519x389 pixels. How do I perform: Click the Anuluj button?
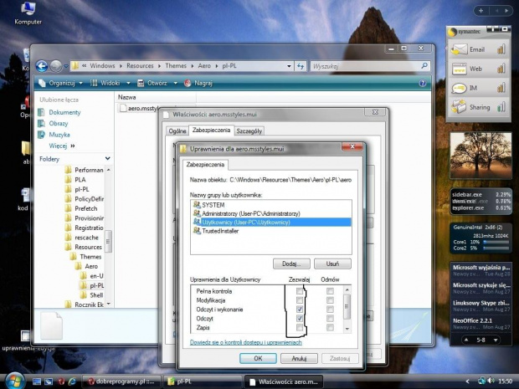pos(299,358)
